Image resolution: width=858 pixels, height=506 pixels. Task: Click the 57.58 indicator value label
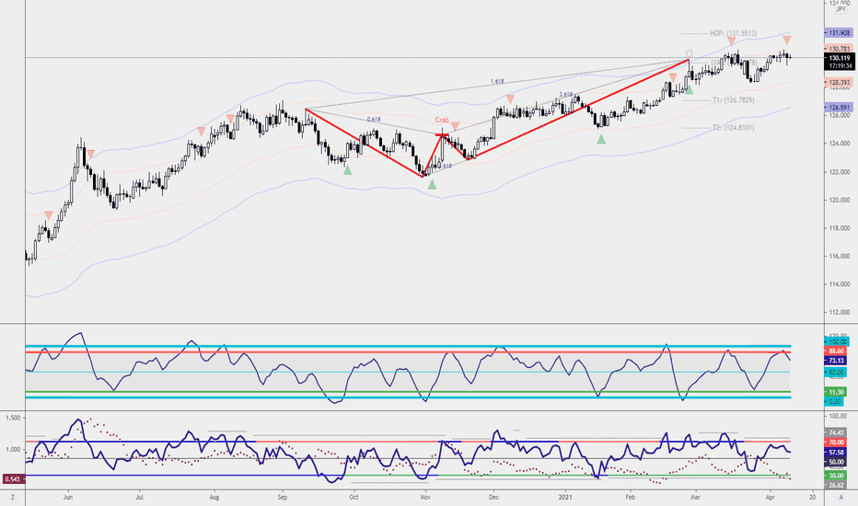coord(837,453)
